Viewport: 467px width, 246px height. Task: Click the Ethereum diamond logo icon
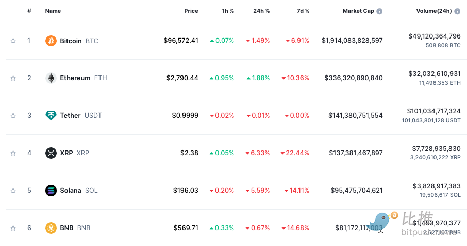tap(51, 78)
